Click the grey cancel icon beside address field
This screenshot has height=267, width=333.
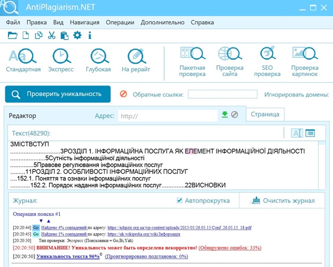pyautogui.click(x=235, y=115)
